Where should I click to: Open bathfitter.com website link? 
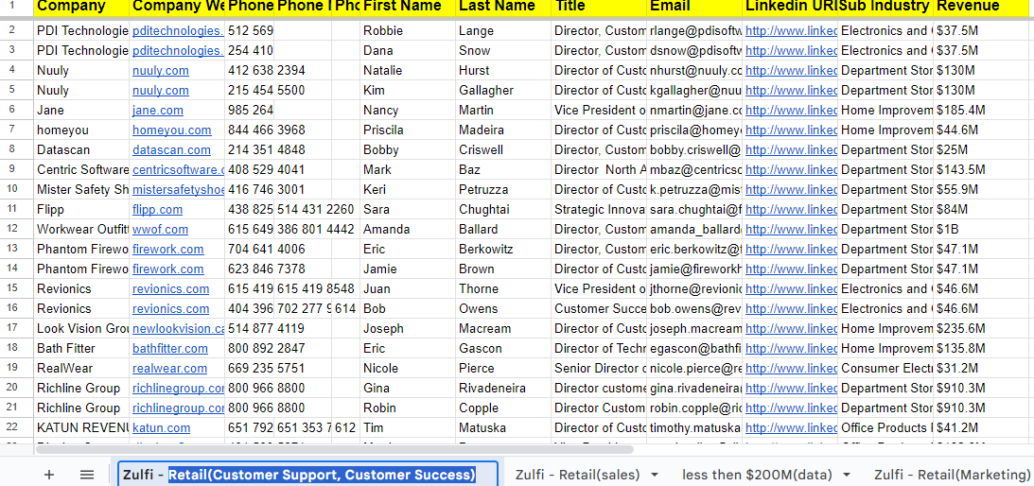pyautogui.click(x=169, y=348)
